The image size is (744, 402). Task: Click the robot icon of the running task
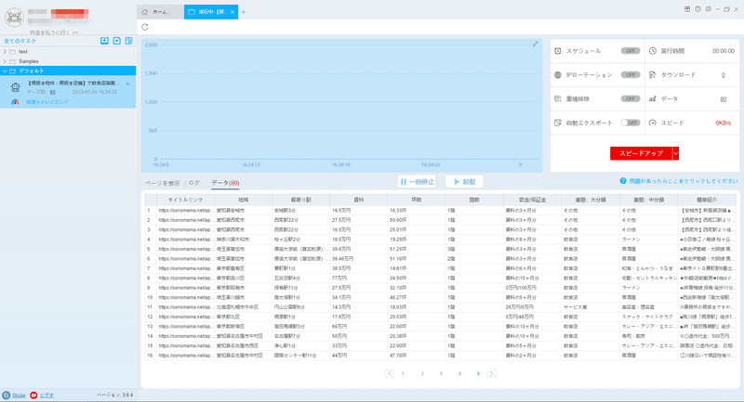tap(15, 87)
